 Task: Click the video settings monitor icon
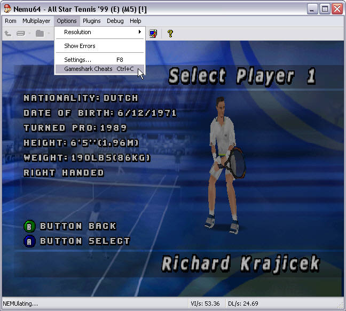coord(153,34)
